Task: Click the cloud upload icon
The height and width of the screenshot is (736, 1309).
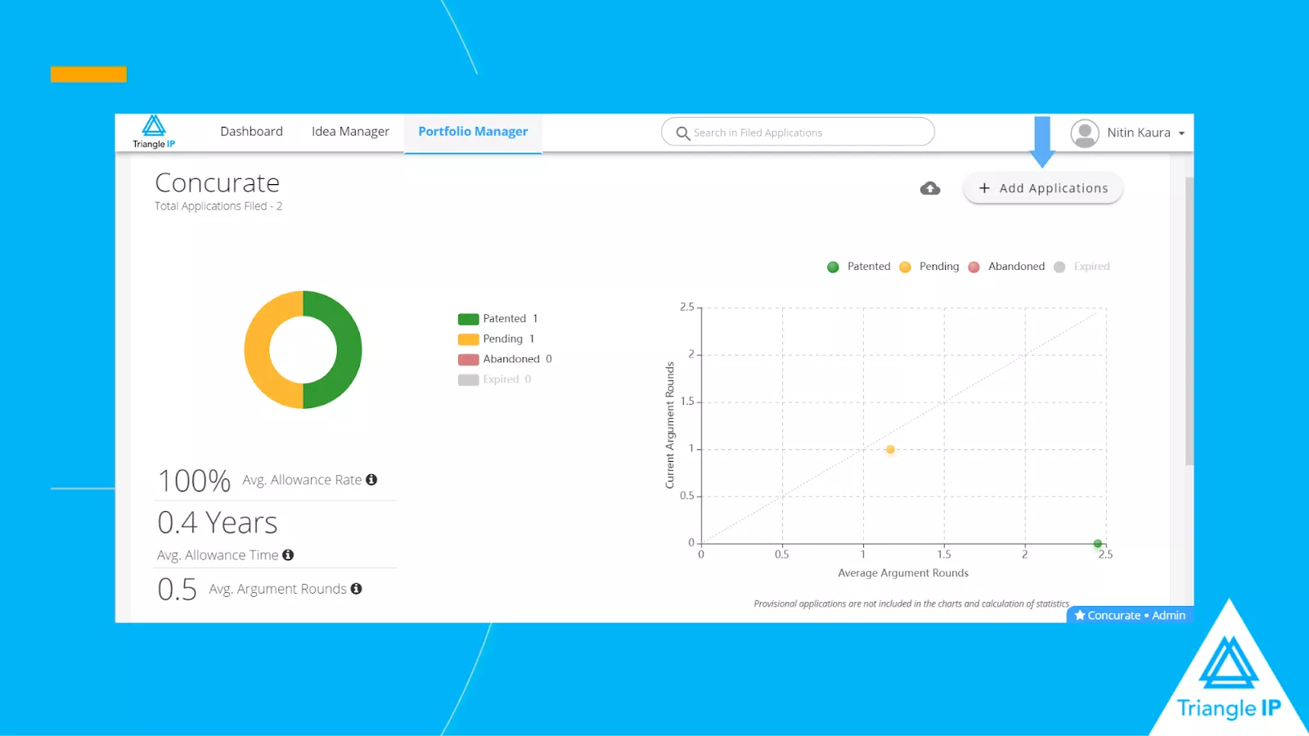Action: click(930, 189)
